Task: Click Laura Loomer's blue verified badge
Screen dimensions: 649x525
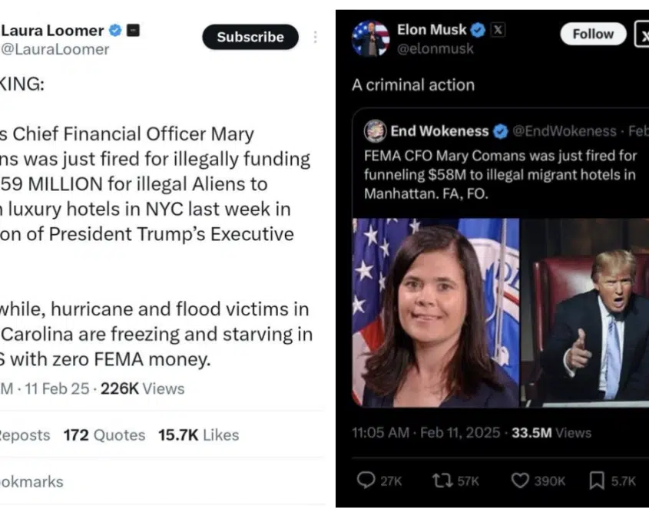Action: click(115, 31)
